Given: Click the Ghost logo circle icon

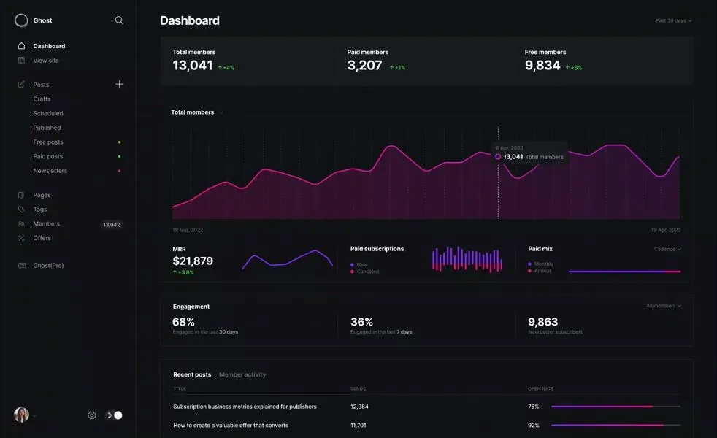Looking at the screenshot, I should (x=21, y=20).
